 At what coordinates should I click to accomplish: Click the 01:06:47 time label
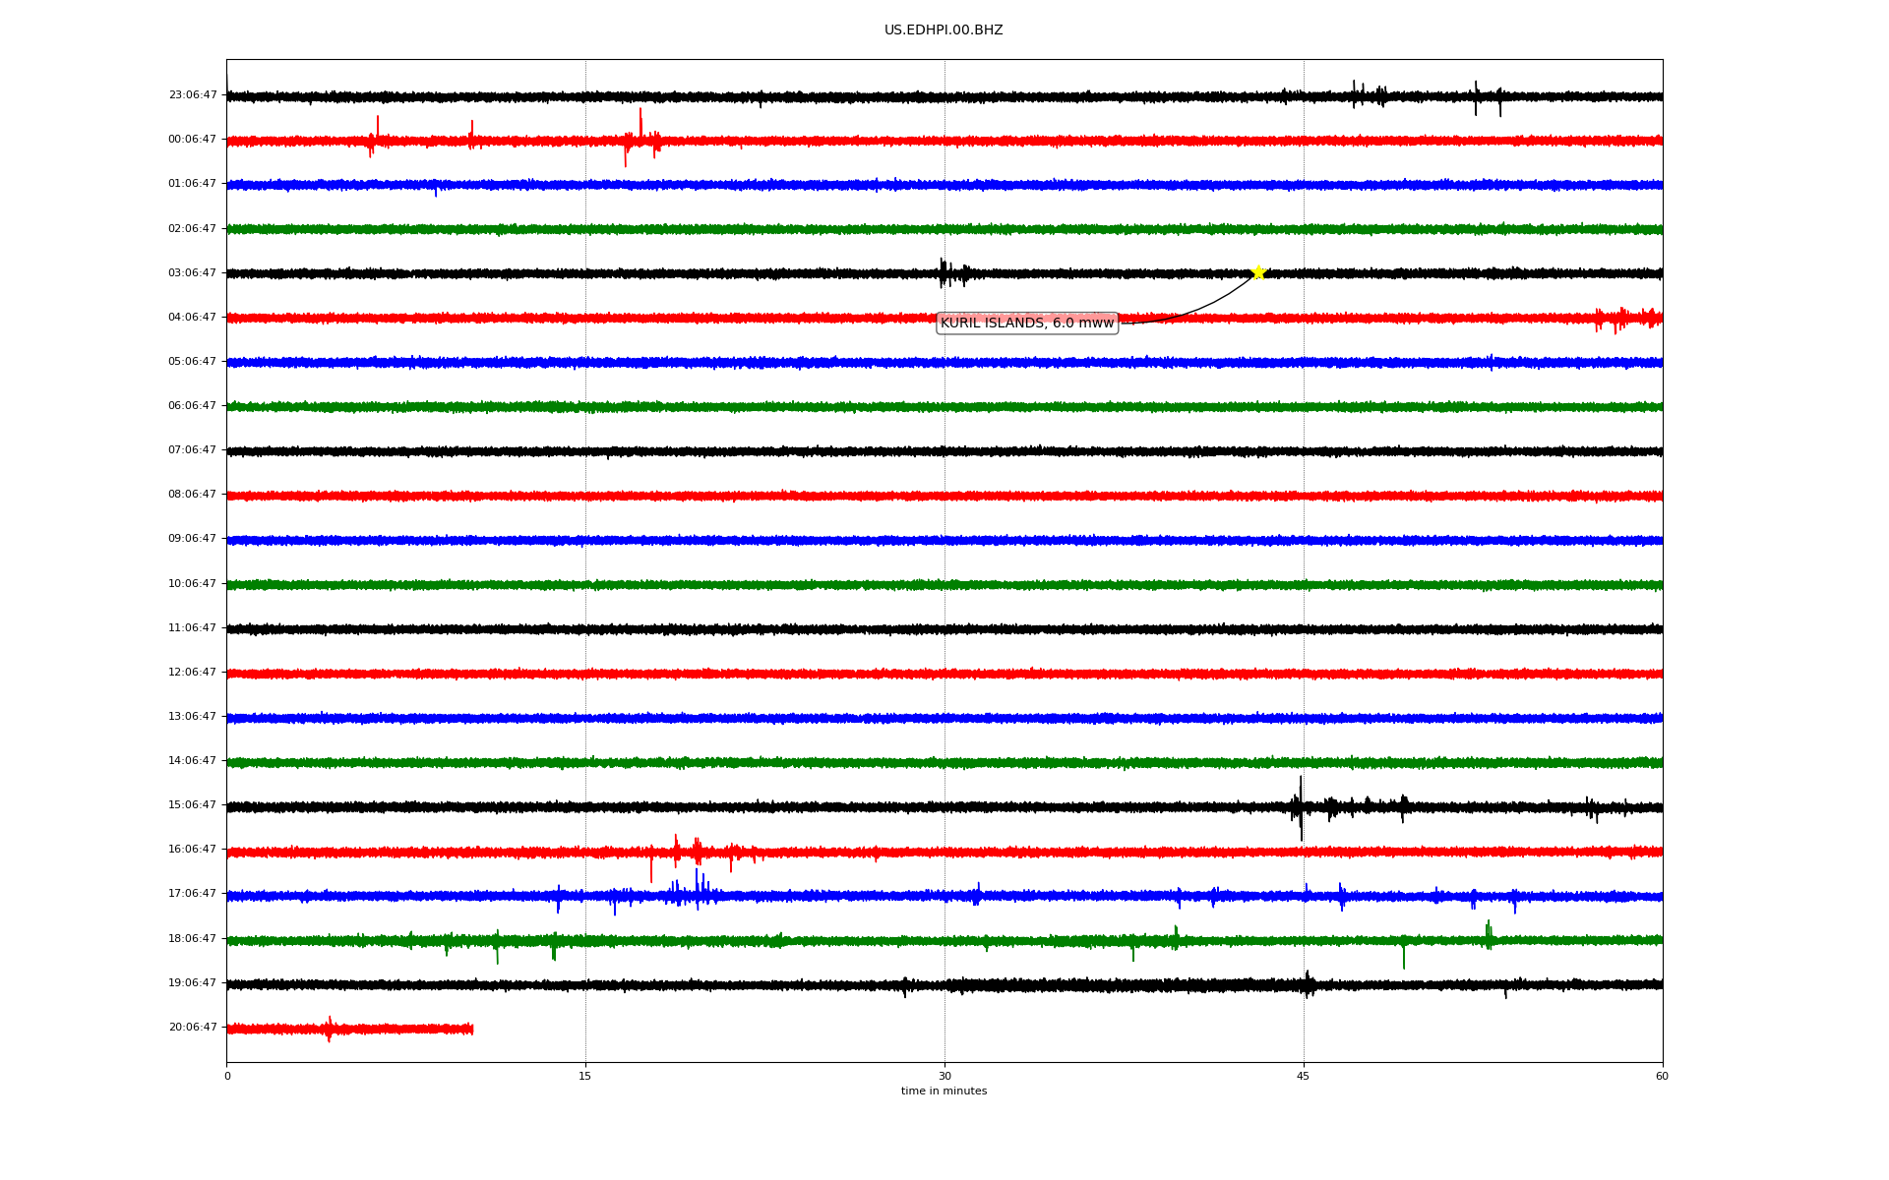coord(192,184)
